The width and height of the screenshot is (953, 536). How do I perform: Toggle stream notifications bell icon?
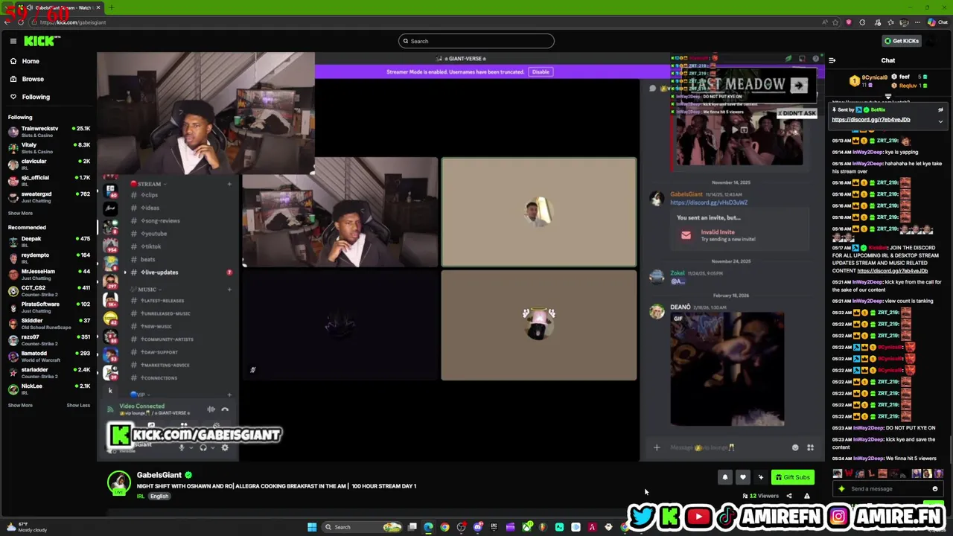coord(725,478)
